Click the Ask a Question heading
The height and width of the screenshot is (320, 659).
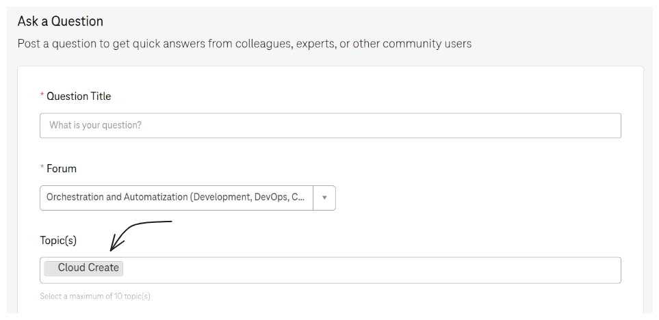point(60,21)
